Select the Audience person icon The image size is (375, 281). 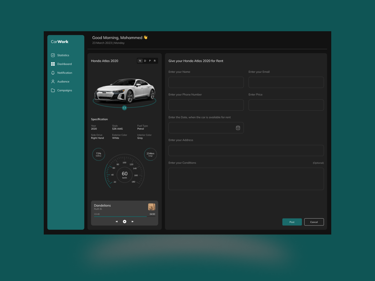[x=53, y=81]
